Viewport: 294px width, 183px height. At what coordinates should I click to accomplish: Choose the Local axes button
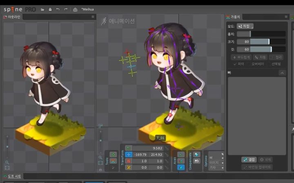pos(181,155)
